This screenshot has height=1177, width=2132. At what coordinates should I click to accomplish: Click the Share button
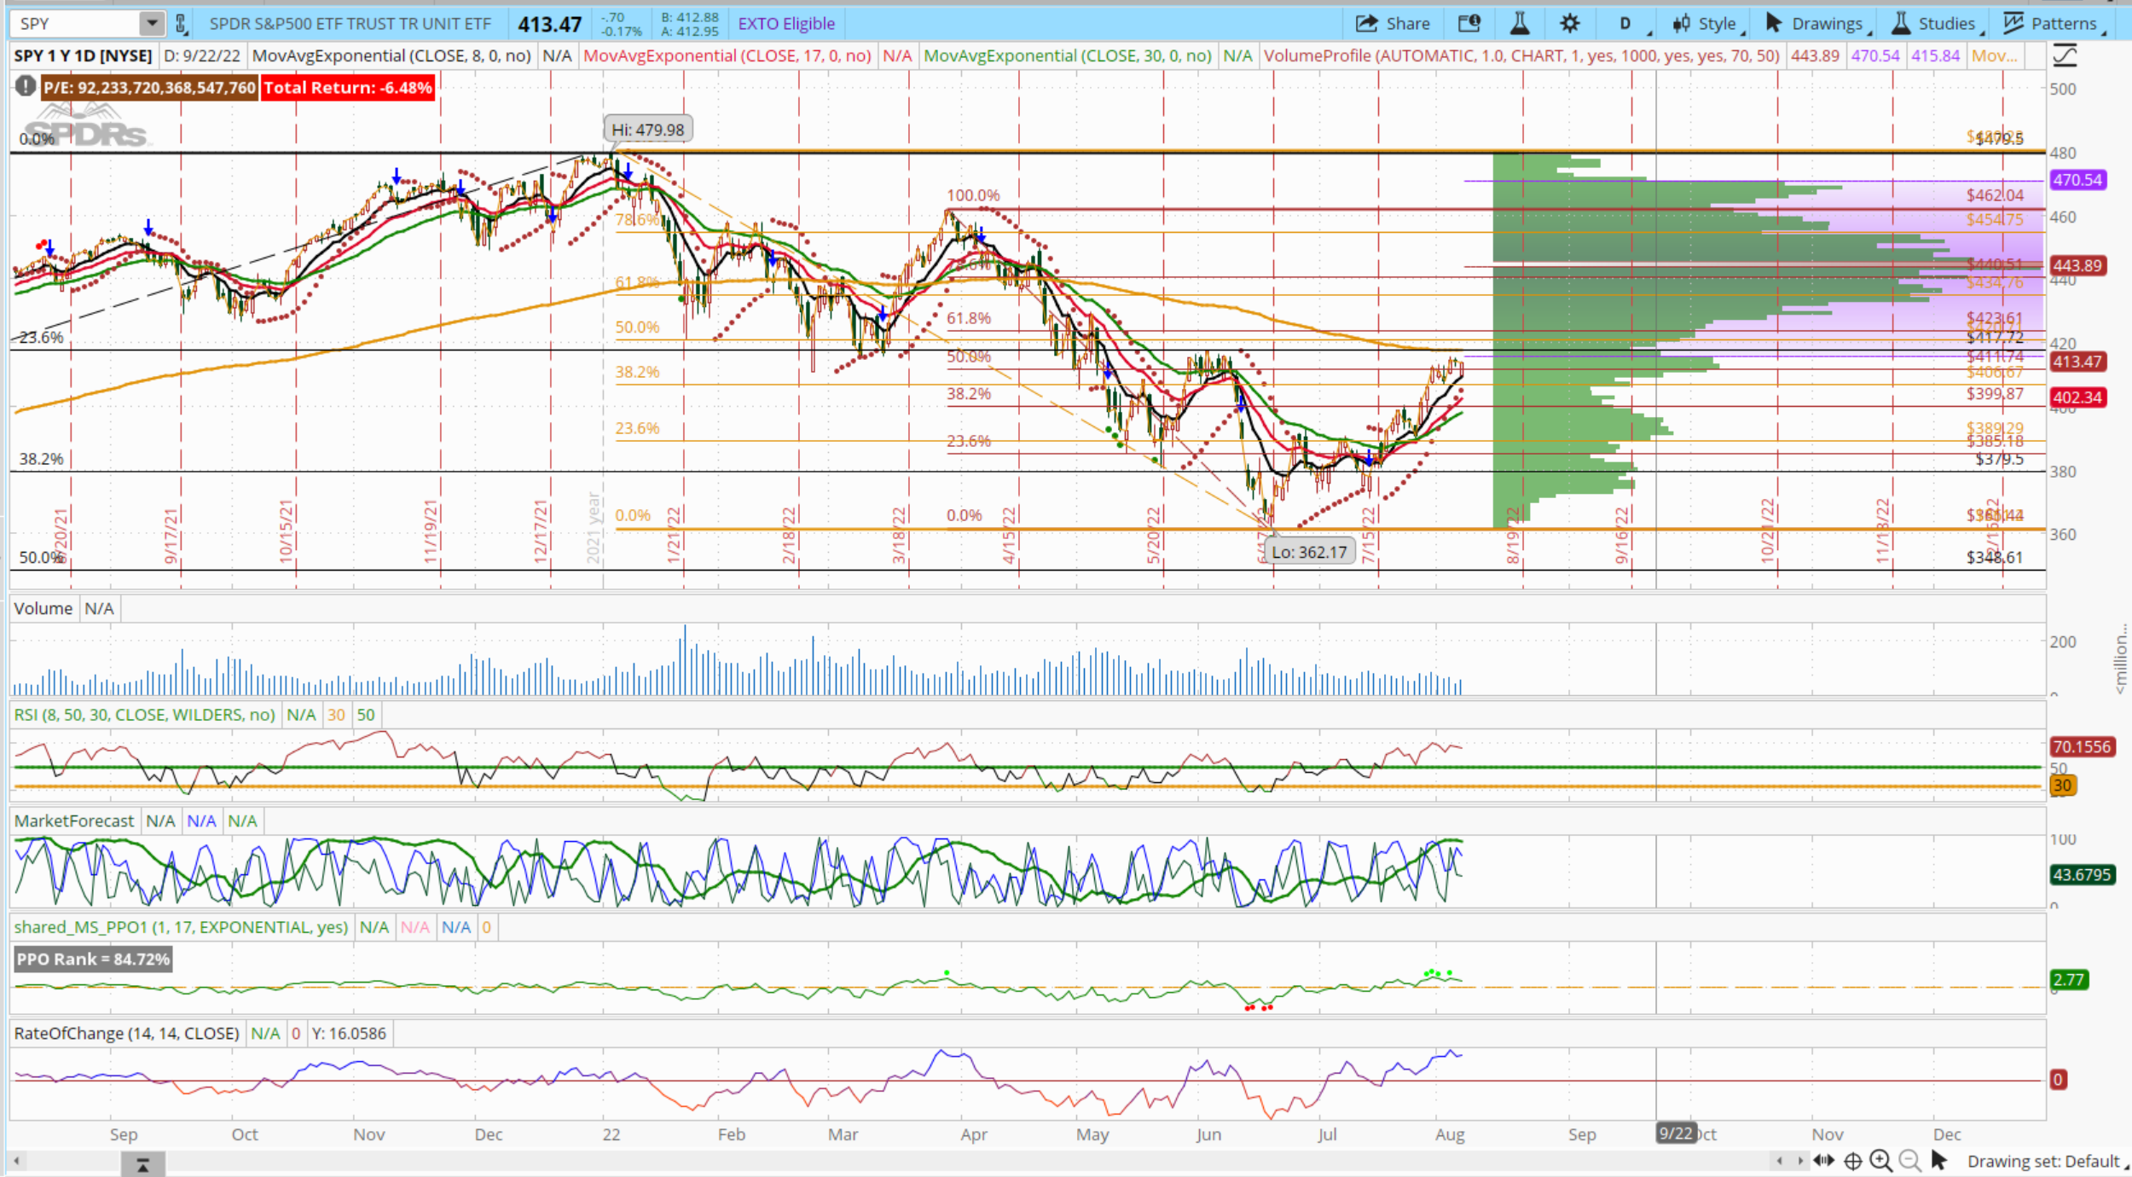1392,23
